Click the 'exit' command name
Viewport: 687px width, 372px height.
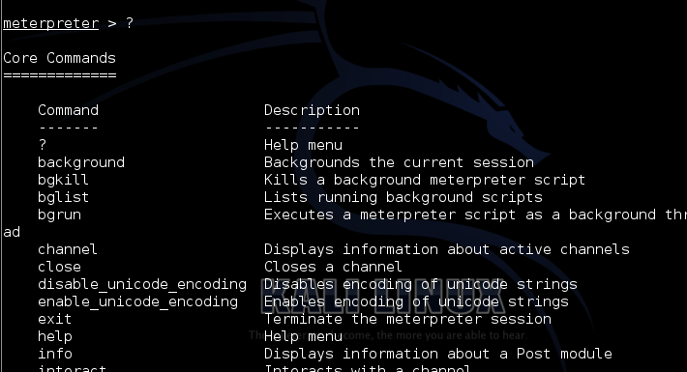click(x=55, y=319)
